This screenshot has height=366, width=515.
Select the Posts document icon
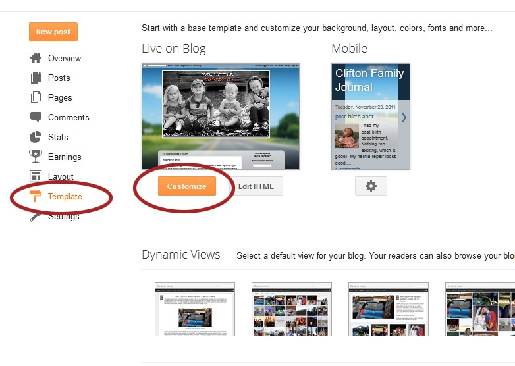pyautogui.click(x=36, y=78)
